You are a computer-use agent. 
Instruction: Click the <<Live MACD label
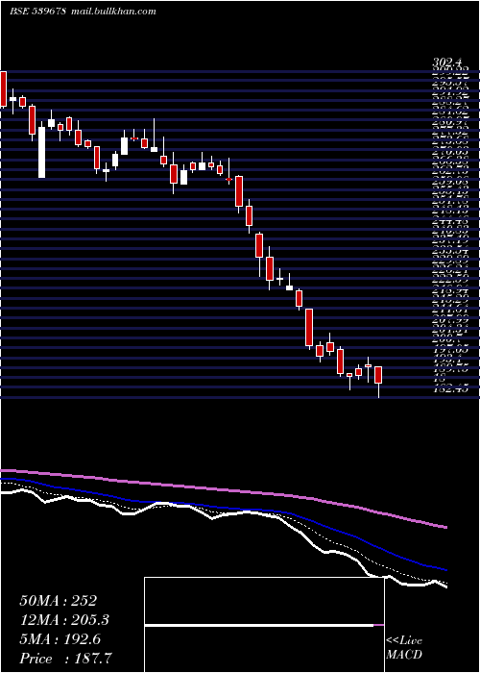tap(404, 648)
